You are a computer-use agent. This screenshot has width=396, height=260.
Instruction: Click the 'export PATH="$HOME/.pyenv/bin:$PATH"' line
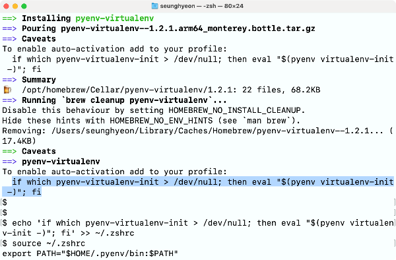tap(90, 253)
